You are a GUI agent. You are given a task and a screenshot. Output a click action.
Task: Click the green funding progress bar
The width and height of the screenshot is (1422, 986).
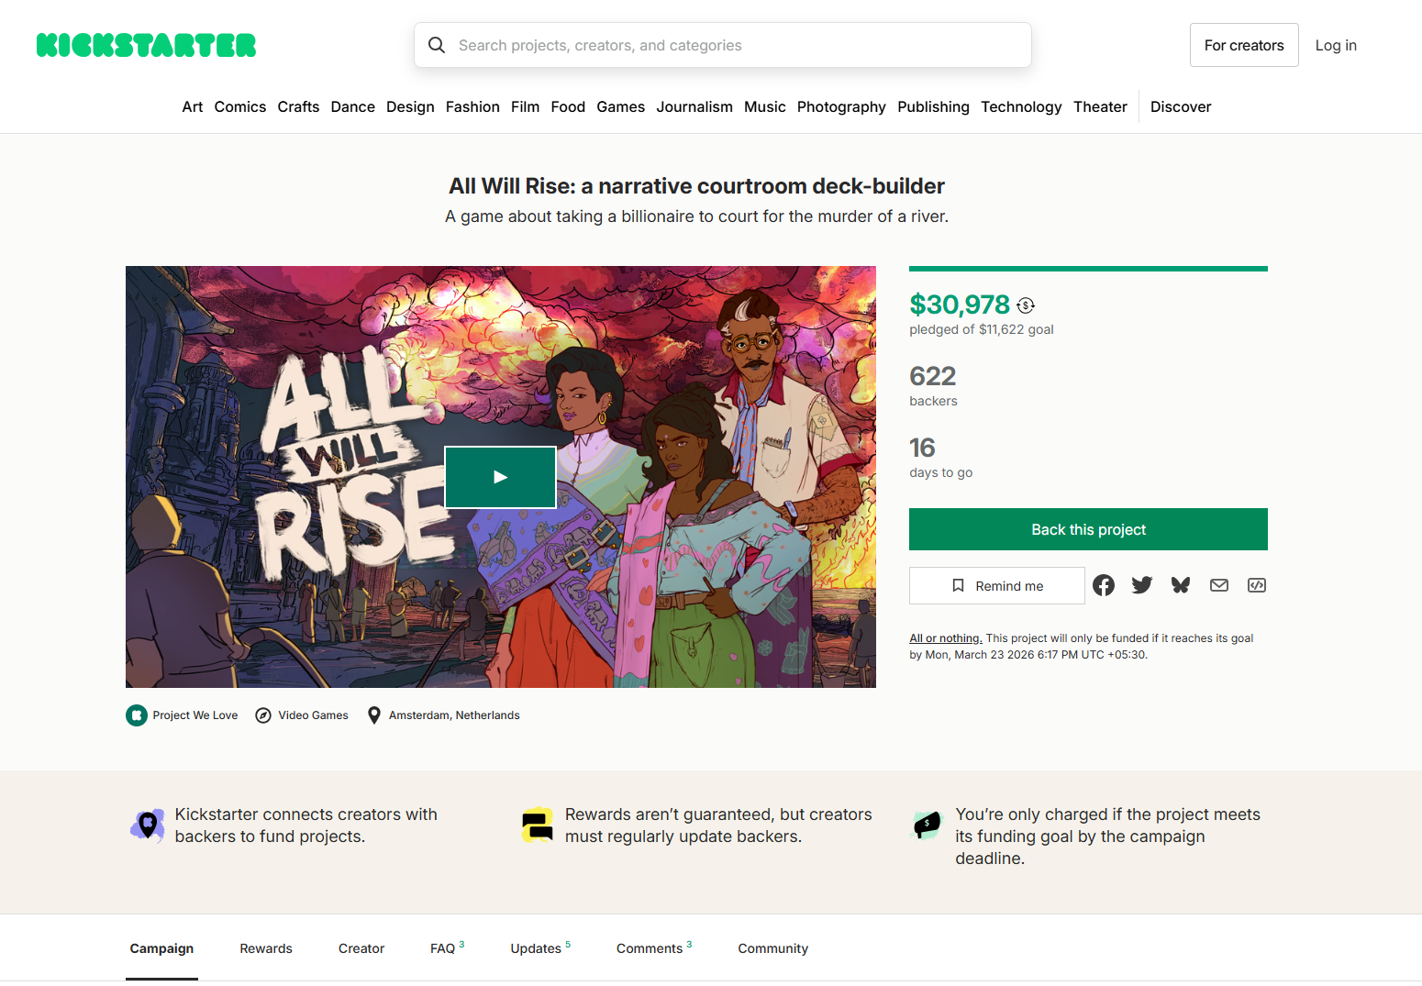click(1087, 268)
